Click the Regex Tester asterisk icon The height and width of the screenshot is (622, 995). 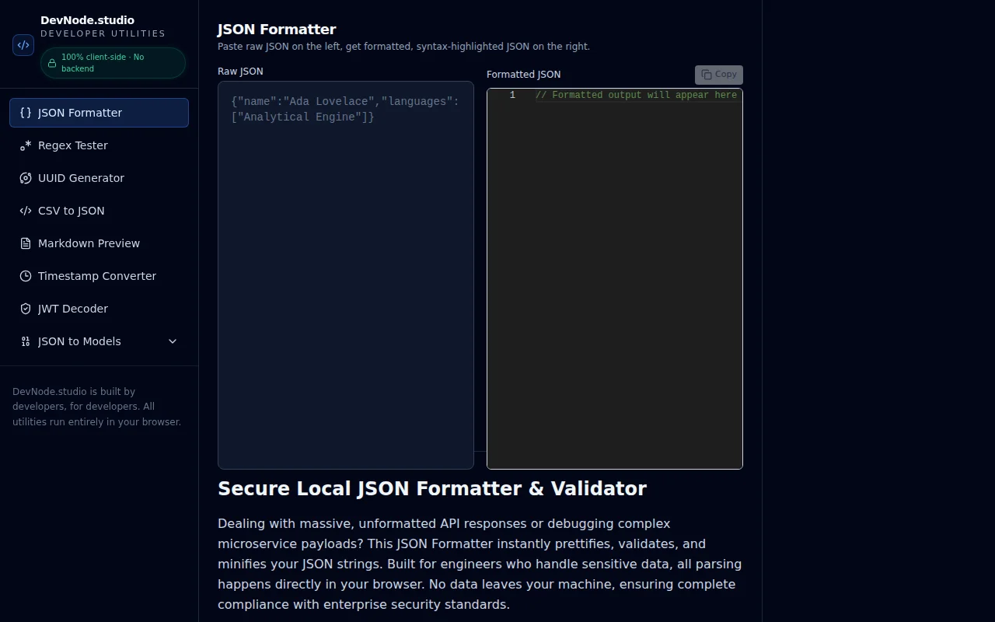(26, 145)
